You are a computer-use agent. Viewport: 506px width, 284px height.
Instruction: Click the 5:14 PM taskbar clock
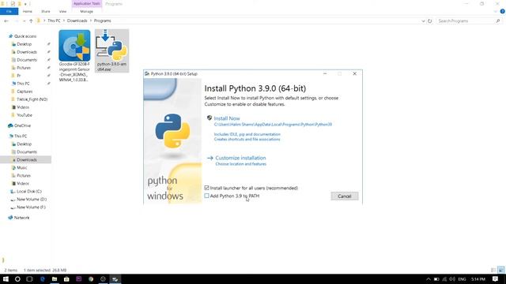tap(478, 278)
